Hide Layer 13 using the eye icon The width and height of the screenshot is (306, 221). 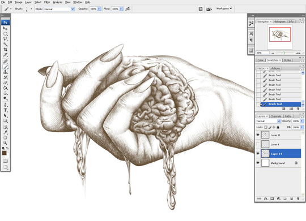258,135
